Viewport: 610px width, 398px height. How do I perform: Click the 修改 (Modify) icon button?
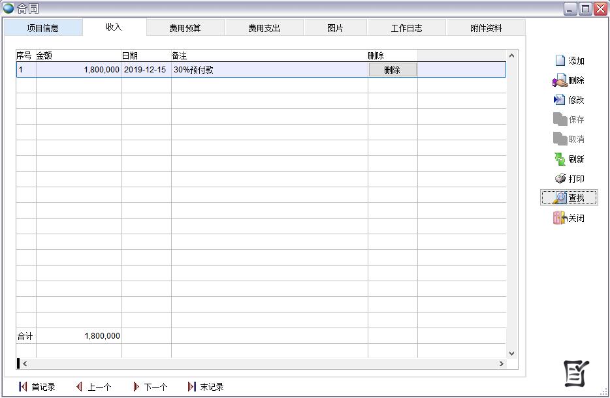[x=569, y=100]
